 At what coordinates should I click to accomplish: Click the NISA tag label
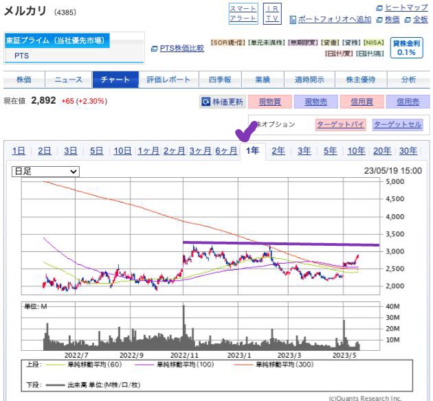[374, 43]
